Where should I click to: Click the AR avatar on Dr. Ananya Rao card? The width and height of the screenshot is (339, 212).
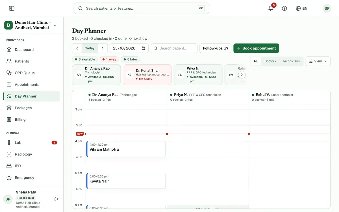pos(79,75)
